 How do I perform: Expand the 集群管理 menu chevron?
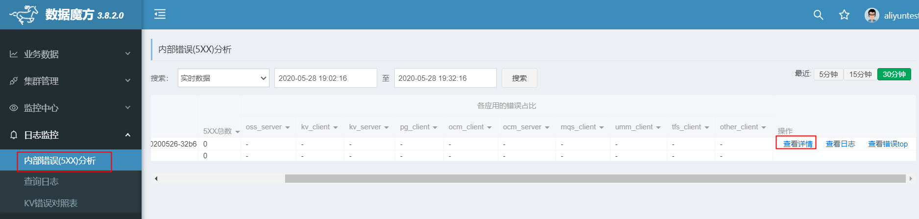128,80
